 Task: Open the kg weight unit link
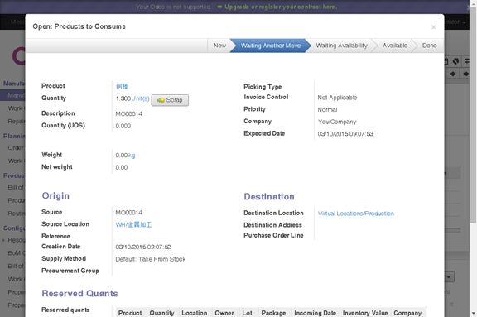coord(132,156)
